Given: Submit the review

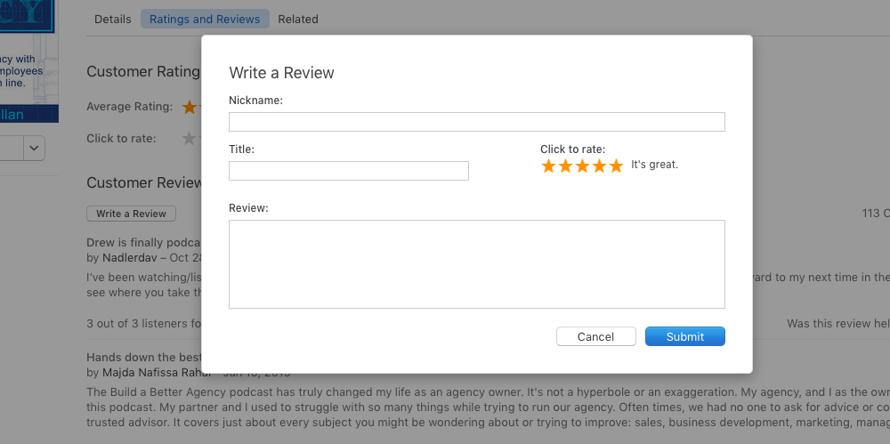Looking at the screenshot, I should click(684, 336).
